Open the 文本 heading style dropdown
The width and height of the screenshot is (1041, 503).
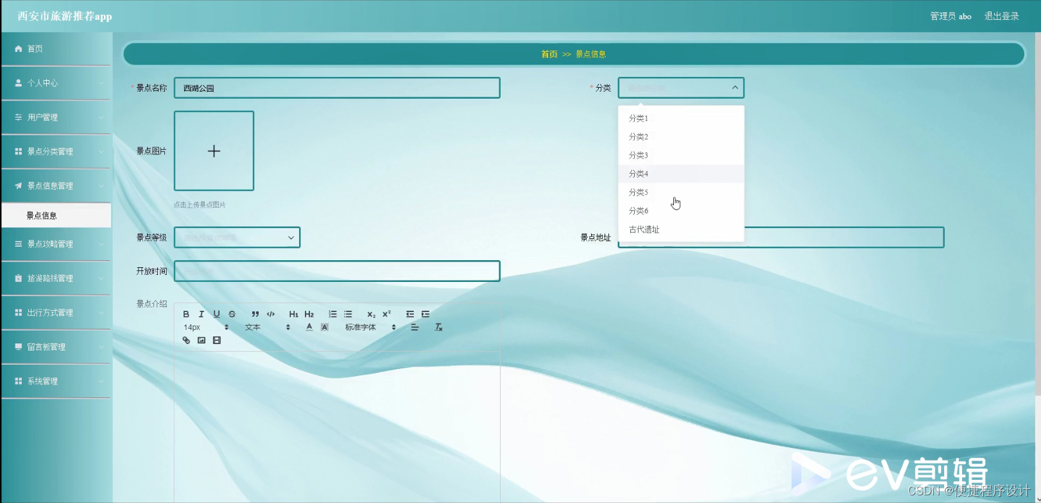tap(268, 327)
